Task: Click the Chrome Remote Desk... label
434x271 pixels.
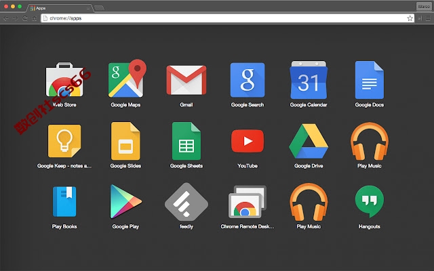Action: (247, 226)
